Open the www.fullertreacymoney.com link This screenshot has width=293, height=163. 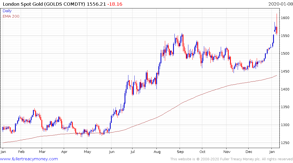point(29,159)
